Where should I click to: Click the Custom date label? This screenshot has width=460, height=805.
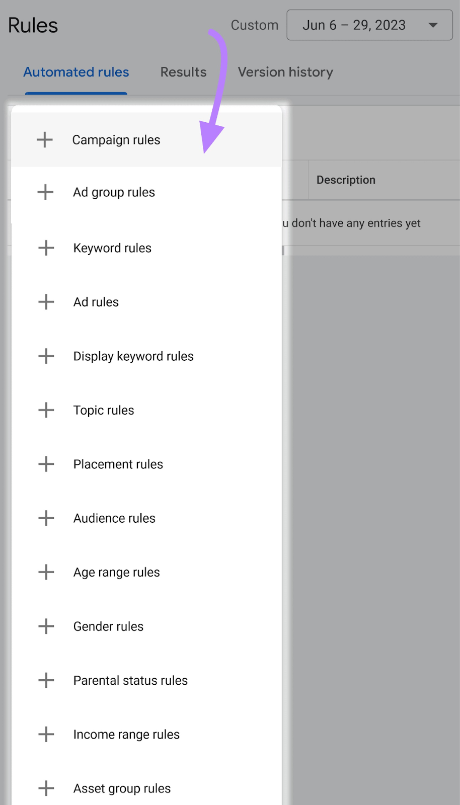coord(255,25)
